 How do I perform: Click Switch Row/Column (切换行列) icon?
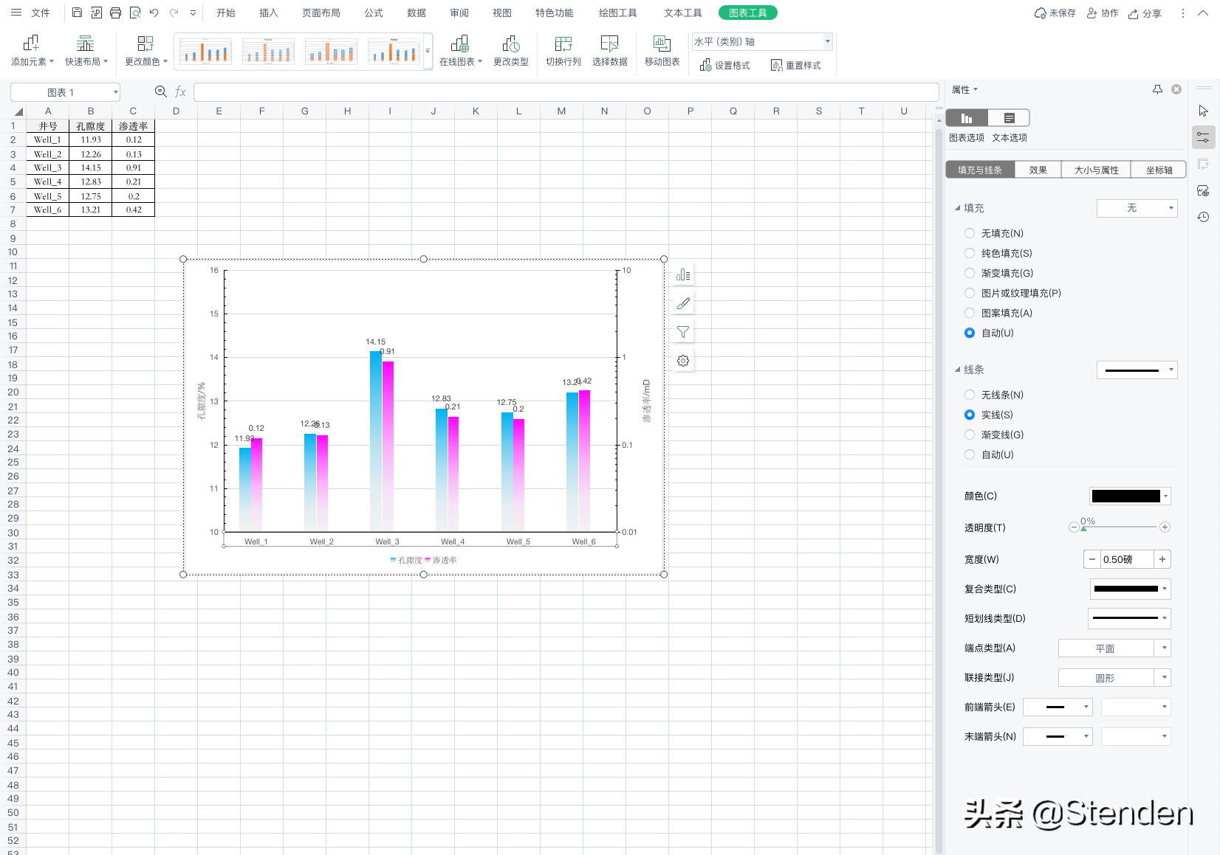coord(563,44)
